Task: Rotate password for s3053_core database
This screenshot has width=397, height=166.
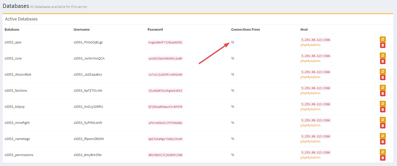Action: pos(383,55)
